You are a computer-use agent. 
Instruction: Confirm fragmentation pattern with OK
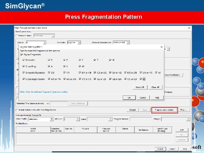(129, 98)
